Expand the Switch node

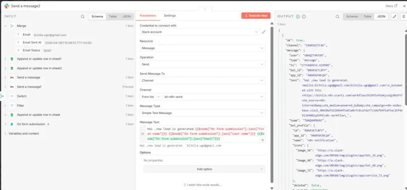pos(5,96)
